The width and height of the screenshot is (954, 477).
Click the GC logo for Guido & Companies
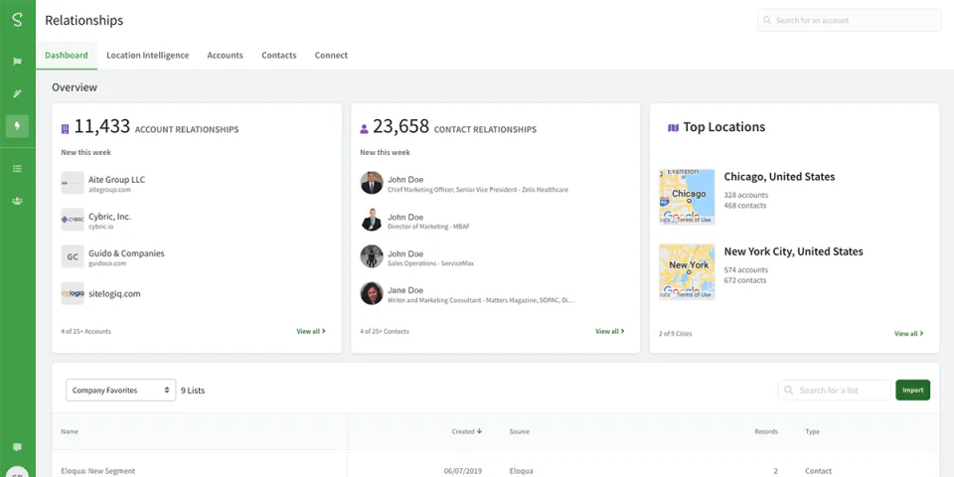coord(73,256)
